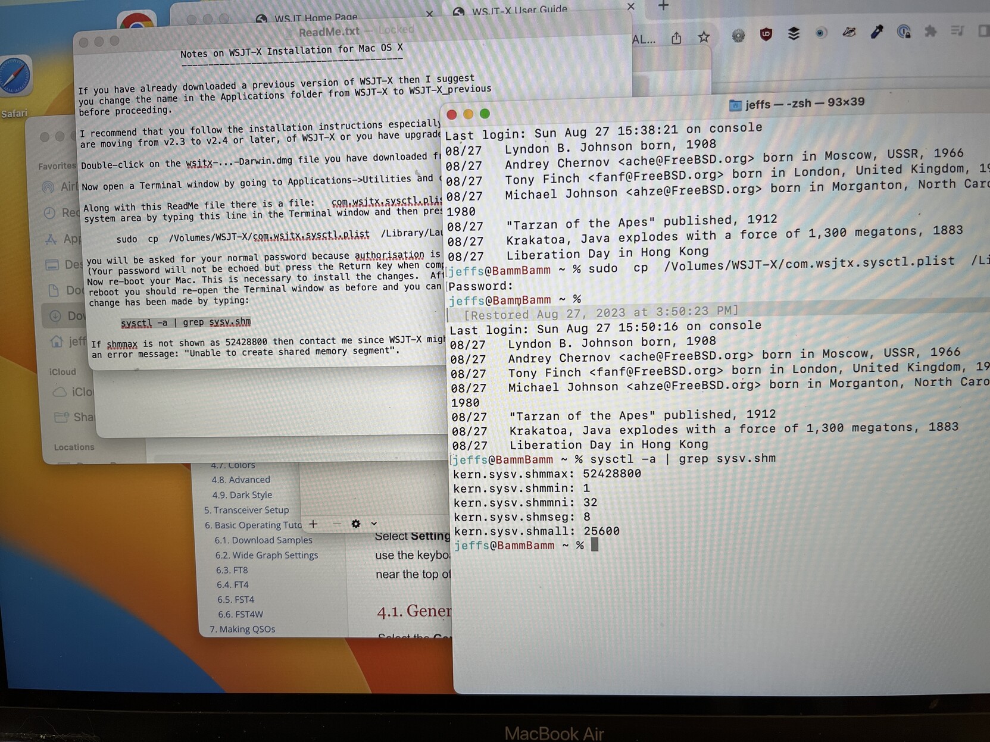The width and height of the screenshot is (990, 742).
Task: Open the Privacy Badger extension
Action: click(849, 33)
